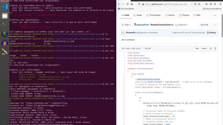Open the commit History link
Screen dimensions: 223x125
click(212, 33)
